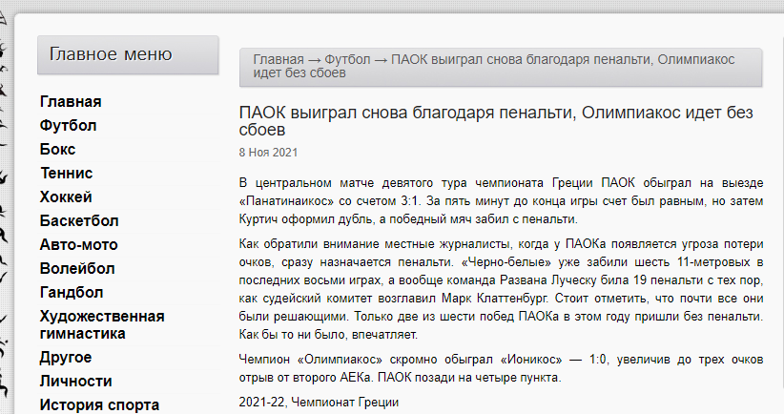Open the Баскетбол section
Image resolution: width=784 pixels, height=414 pixels.
79,221
